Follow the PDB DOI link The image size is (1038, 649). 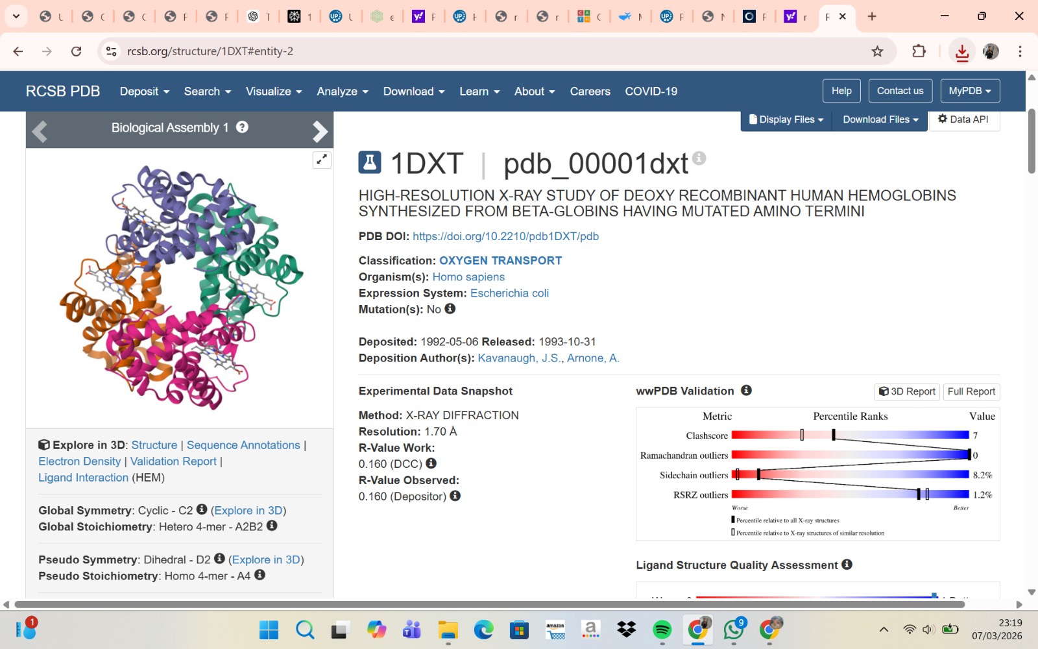[x=505, y=236]
